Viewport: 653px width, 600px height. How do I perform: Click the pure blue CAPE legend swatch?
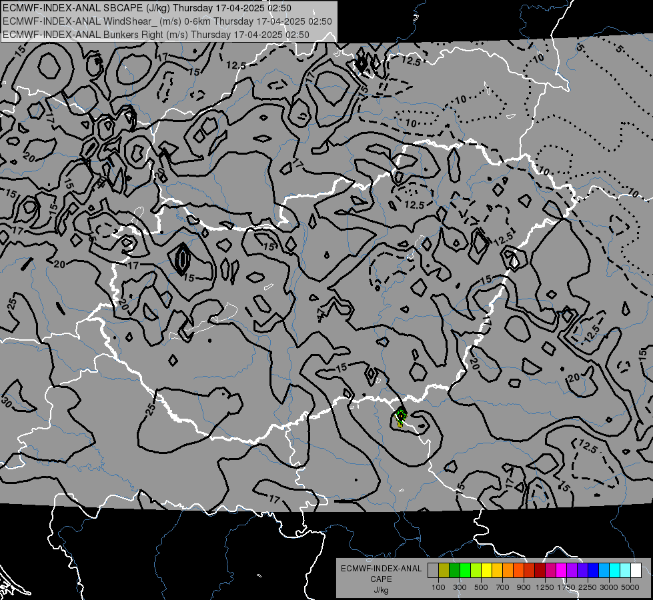point(594,570)
